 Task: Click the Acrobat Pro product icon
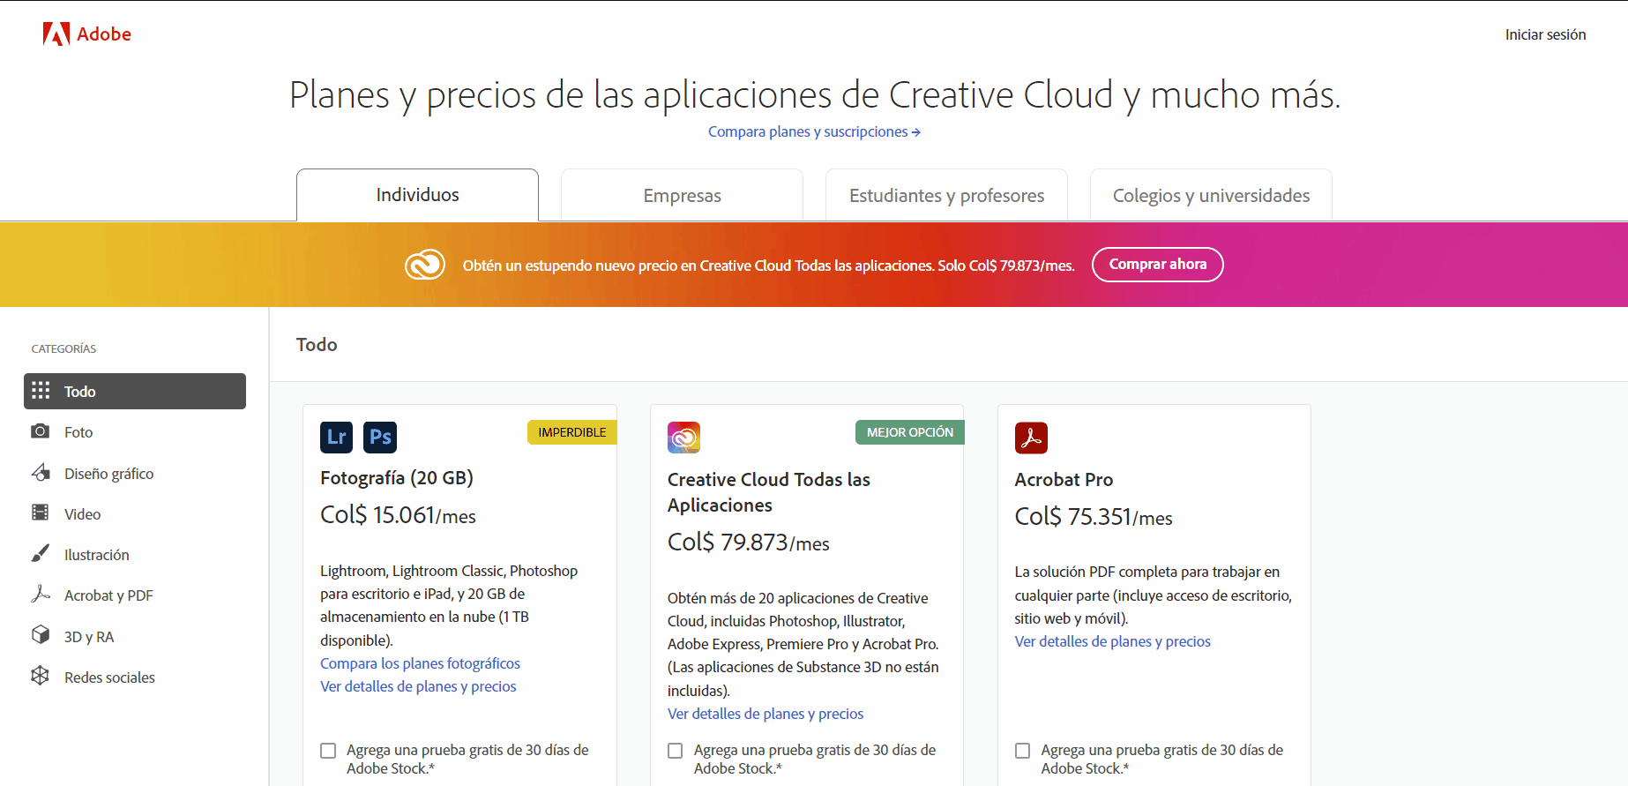click(x=1031, y=438)
